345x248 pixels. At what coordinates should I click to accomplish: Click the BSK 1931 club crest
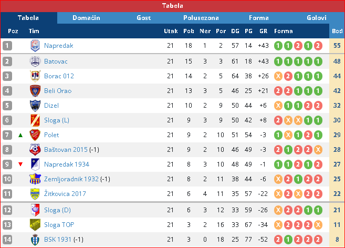(35, 240)
